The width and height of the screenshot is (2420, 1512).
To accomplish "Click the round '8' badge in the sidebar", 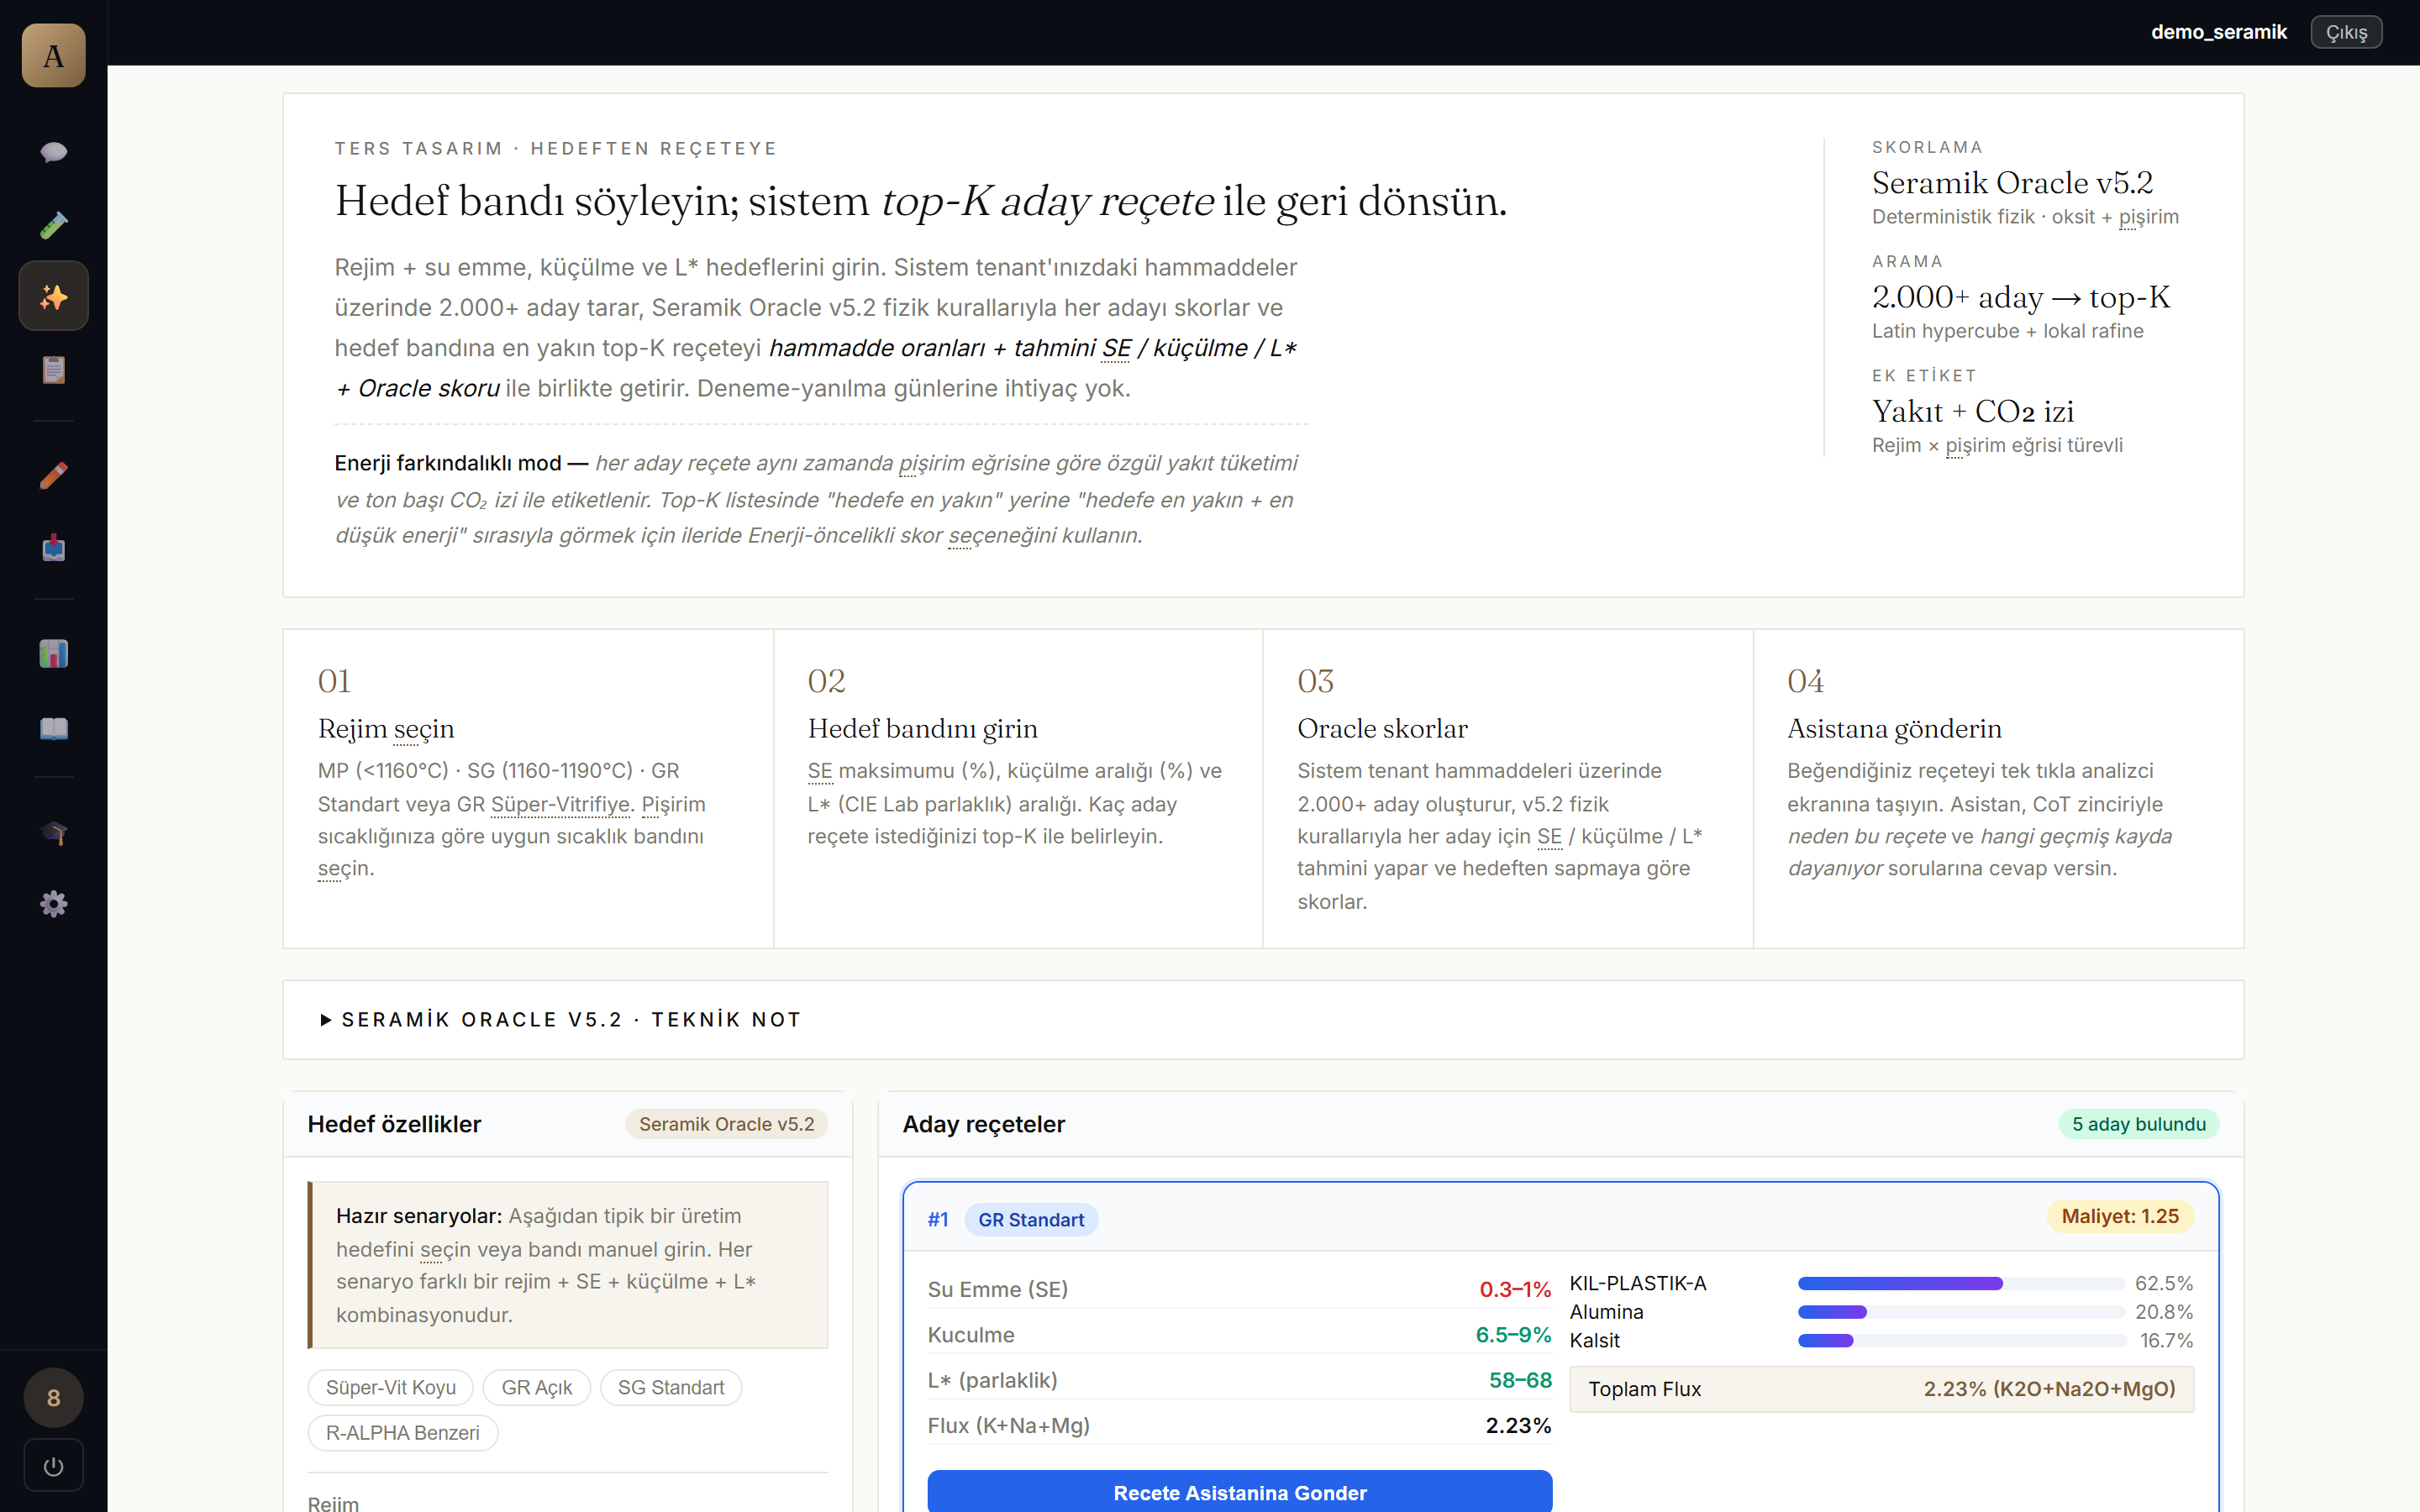I will (x=53, y=1398).
